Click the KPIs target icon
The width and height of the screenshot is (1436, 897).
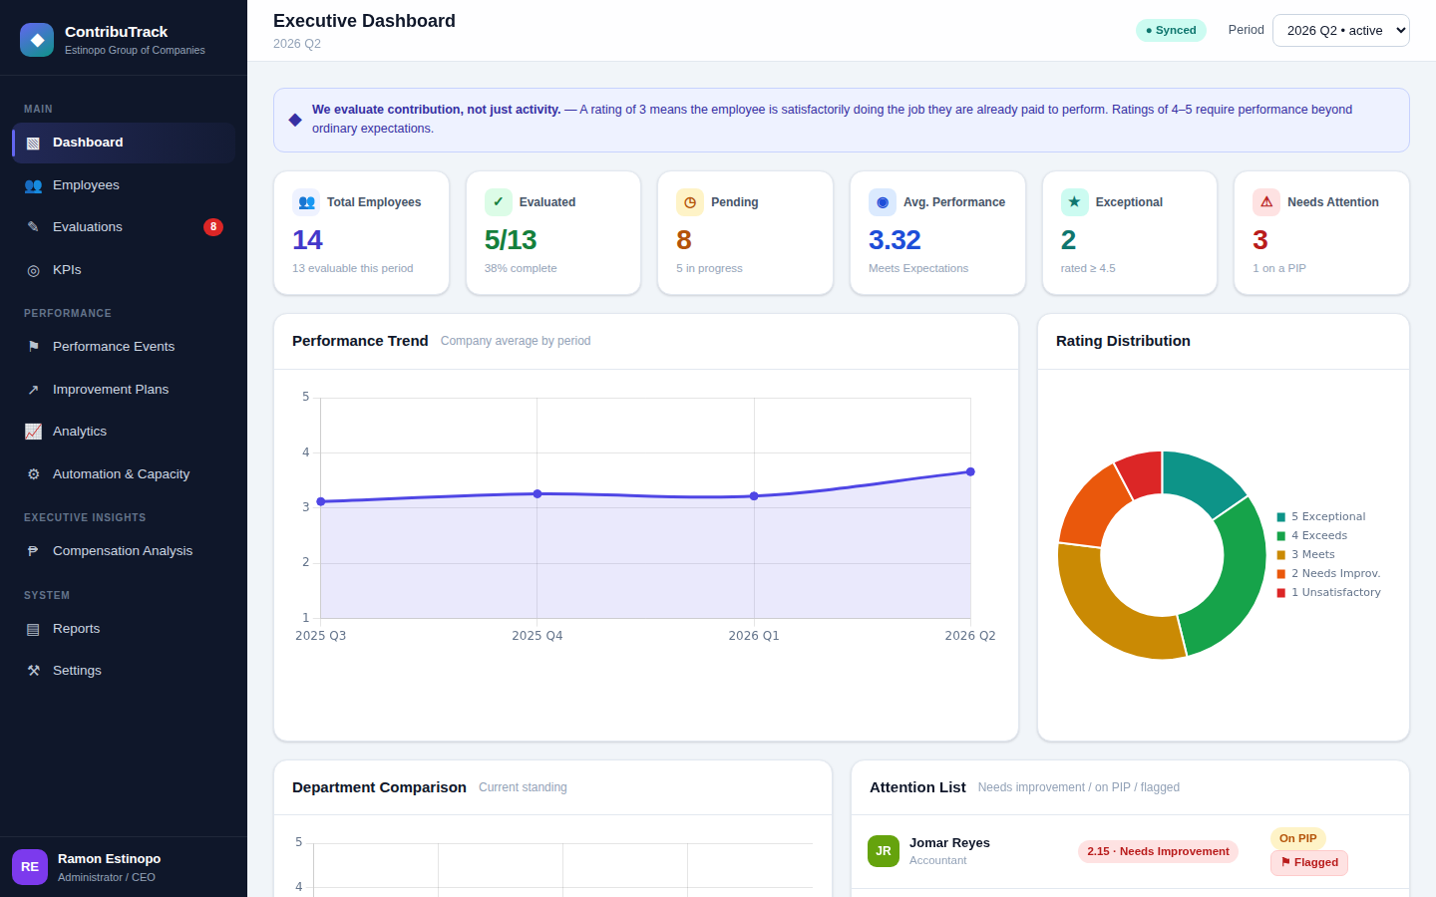tap(33, 270)
